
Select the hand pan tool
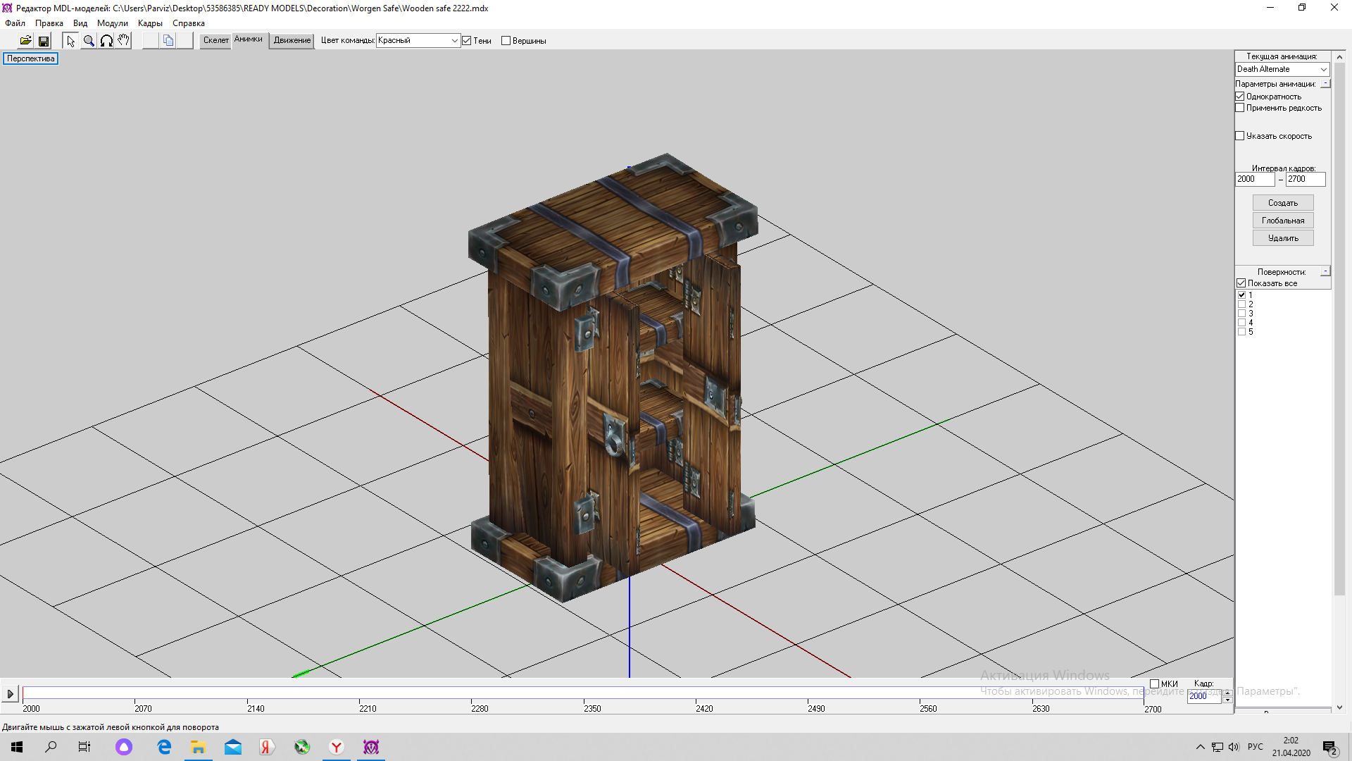coord(124,41)
